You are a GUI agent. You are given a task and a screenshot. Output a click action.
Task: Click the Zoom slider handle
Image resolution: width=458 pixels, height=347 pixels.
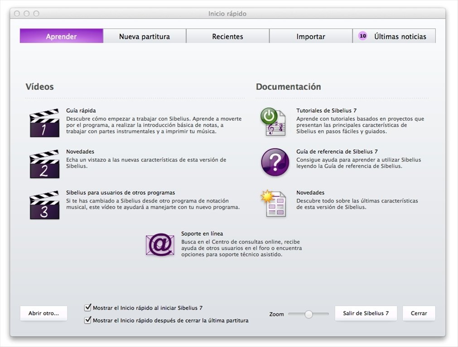pos(309,314)
